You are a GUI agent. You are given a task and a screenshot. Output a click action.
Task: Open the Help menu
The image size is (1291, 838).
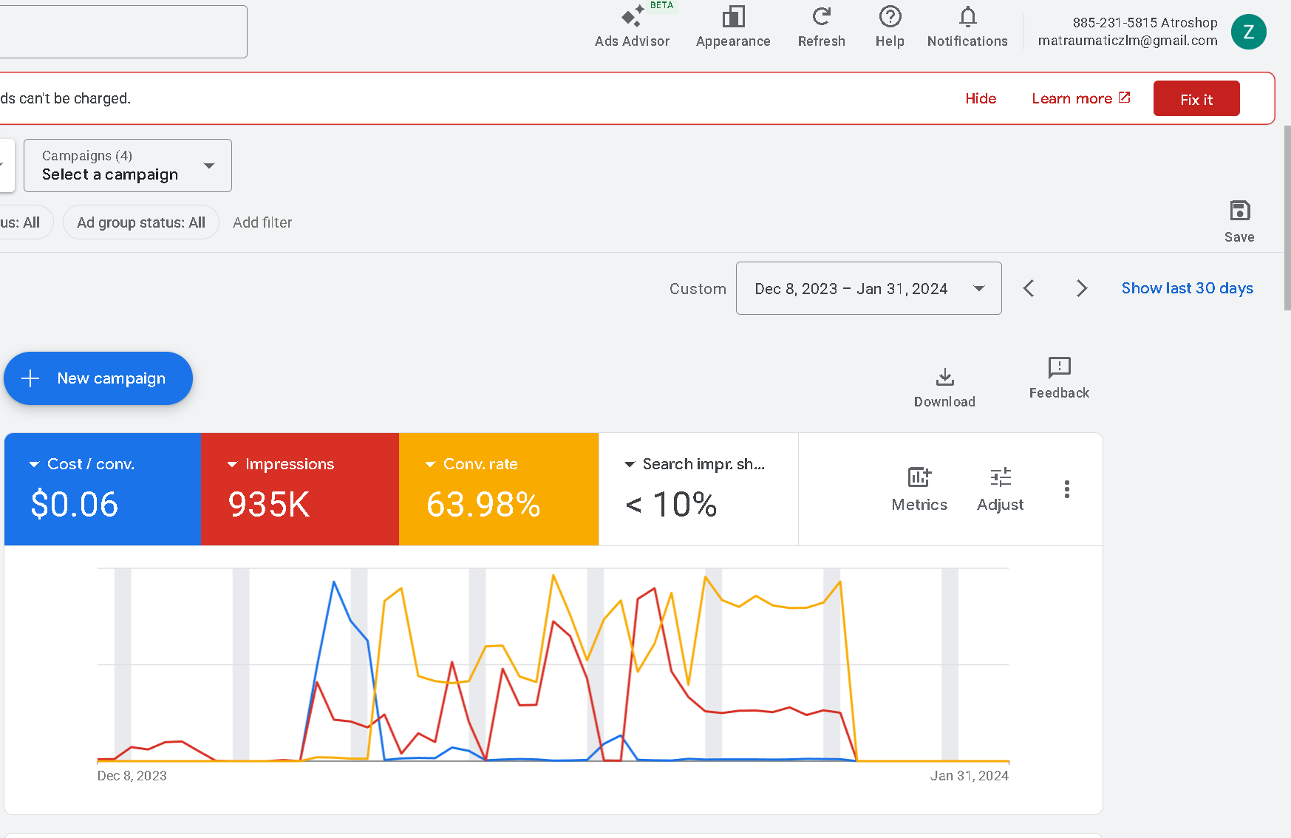pos(890,27)
